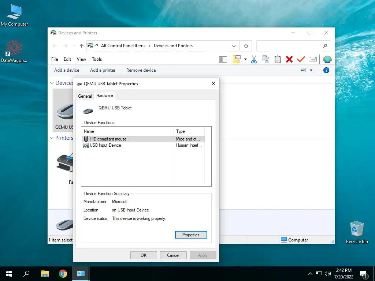375x281 pixels.
Task: Go Forward in Devices and Printers
Action: coord(66,46)
